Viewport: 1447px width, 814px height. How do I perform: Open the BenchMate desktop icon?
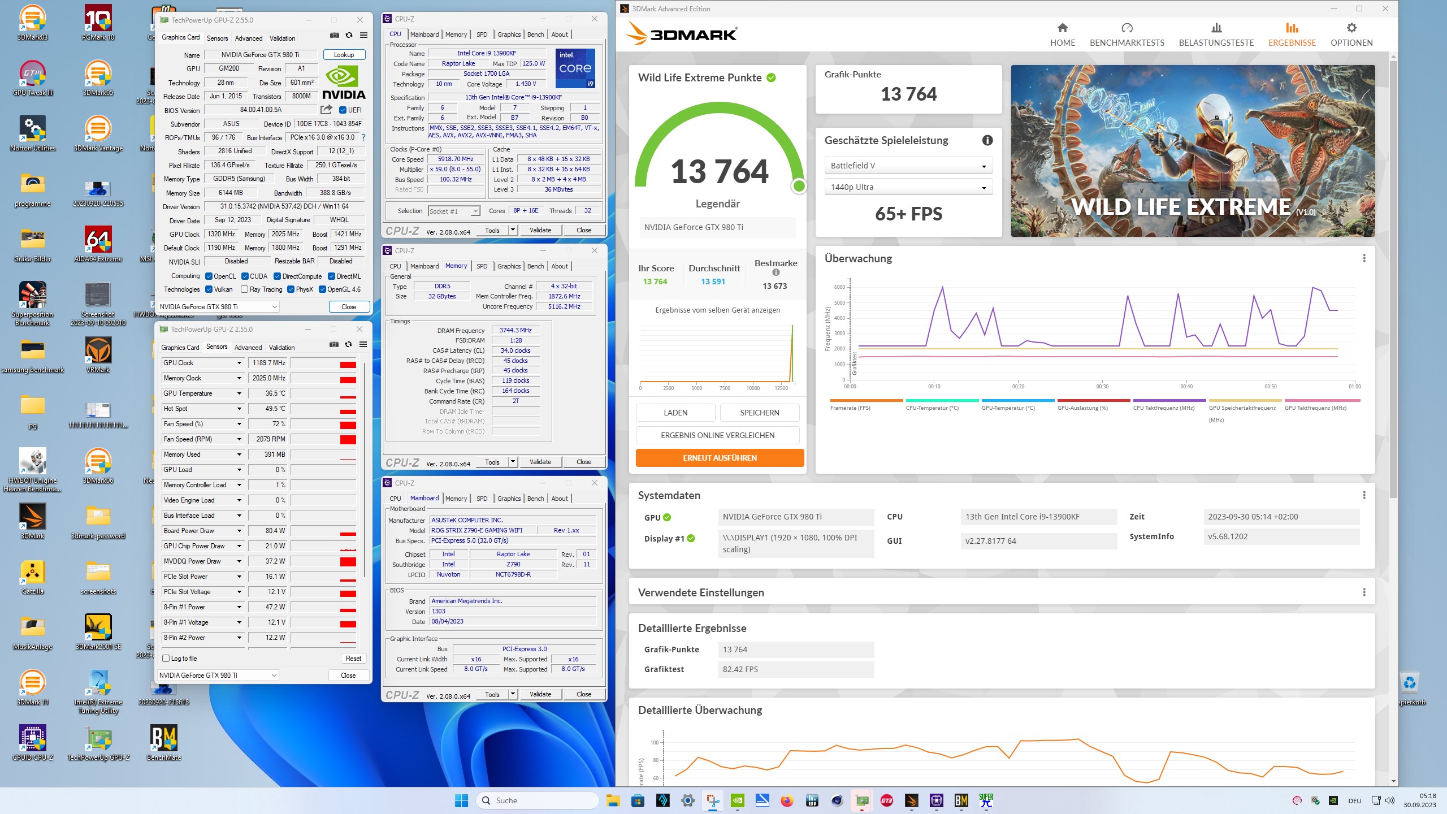point(164,743)
